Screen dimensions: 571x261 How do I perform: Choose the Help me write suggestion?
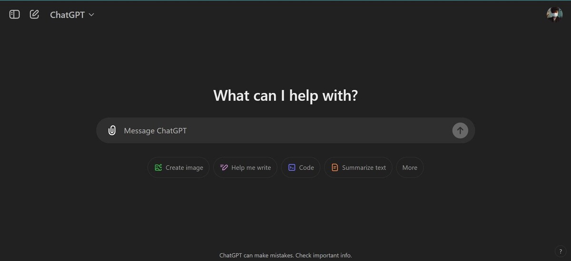245,167
